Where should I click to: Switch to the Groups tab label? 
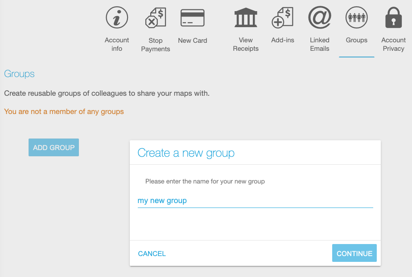357,40
